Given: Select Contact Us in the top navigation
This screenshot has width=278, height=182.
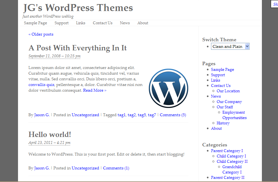Looking at the screenshot, I should tap(103, 23).
